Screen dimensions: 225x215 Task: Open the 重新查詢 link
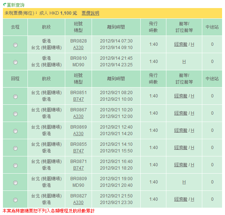pyautogui.click(x=16, y=5)
